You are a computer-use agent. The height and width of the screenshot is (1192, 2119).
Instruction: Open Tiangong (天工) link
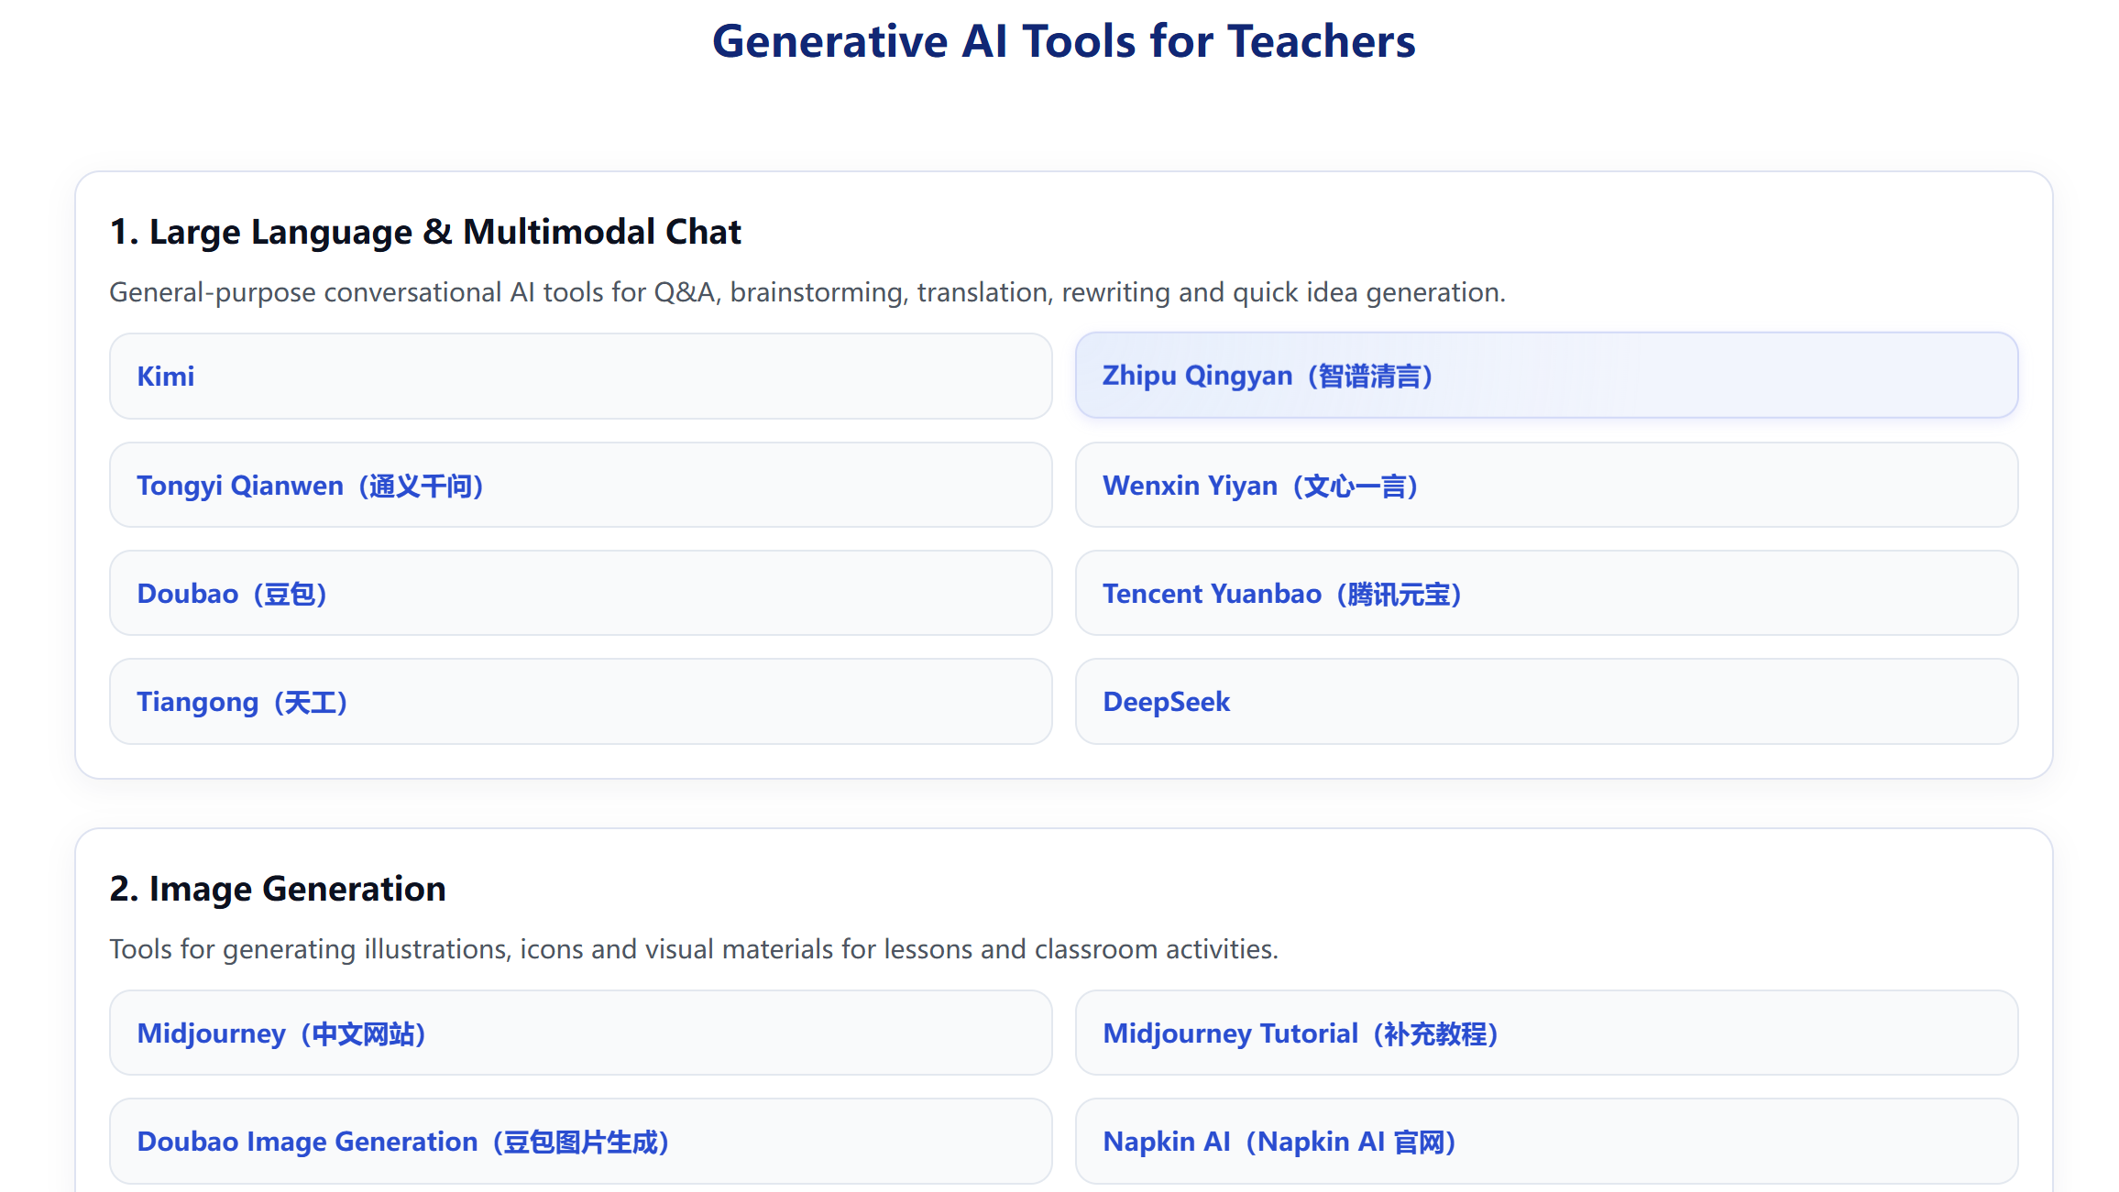[x=242, y=701]
